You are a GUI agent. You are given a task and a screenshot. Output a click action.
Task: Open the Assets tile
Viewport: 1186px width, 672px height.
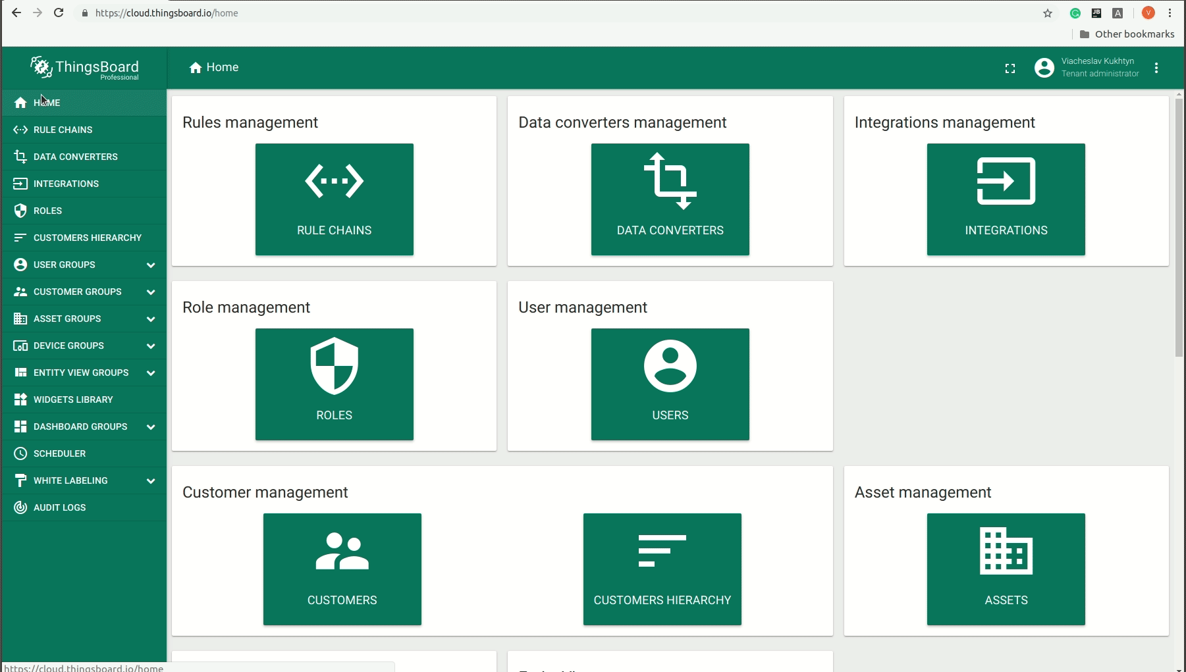[x=1006, y=569]
